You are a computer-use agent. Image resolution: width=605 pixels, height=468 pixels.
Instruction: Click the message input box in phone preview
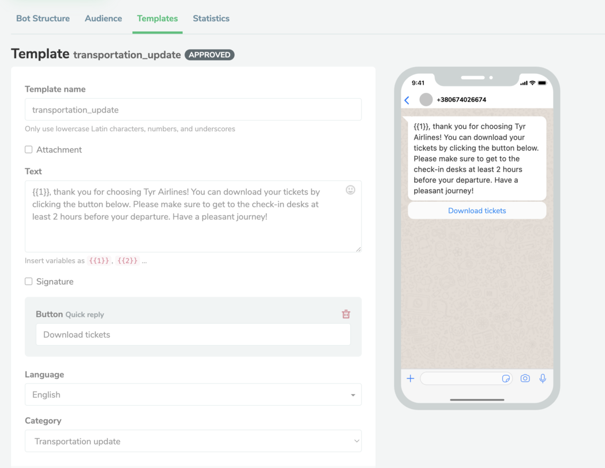(466, 379)
